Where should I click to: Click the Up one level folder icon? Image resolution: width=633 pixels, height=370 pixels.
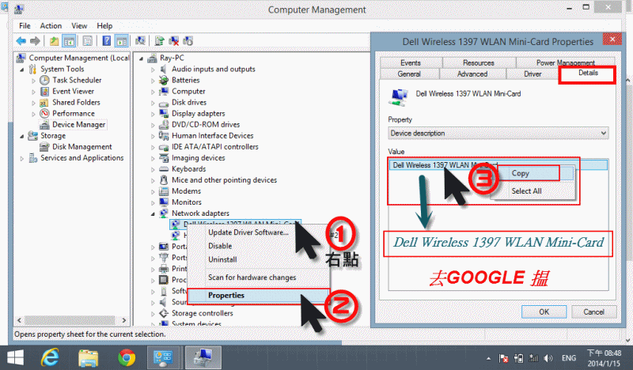pos(54,41)
